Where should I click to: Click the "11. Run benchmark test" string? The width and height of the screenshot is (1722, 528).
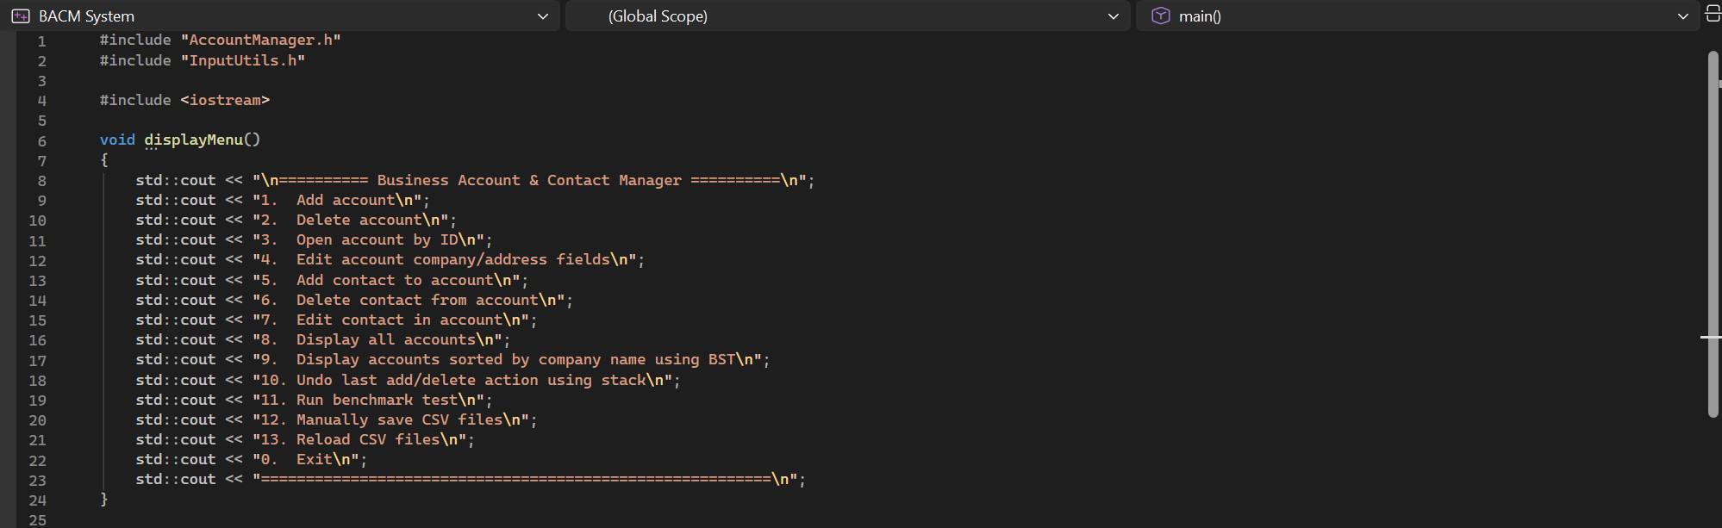[x=368, y=400]
